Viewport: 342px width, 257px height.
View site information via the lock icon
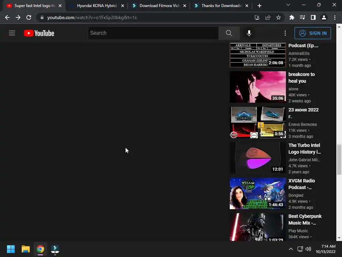click(x=42, y=17)
